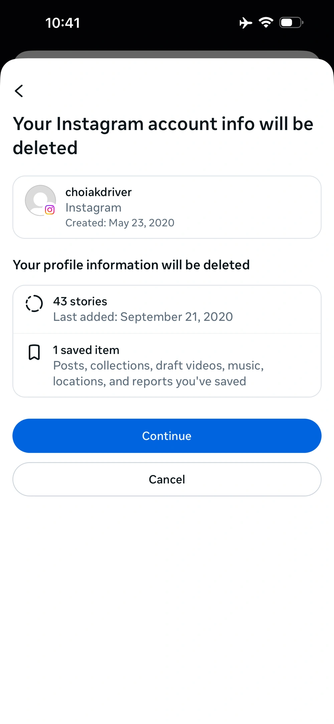Tap the saved items bookmark icon
Image resolution: width=334 pixels, height=724 pixels.
(x=34, y=352)
